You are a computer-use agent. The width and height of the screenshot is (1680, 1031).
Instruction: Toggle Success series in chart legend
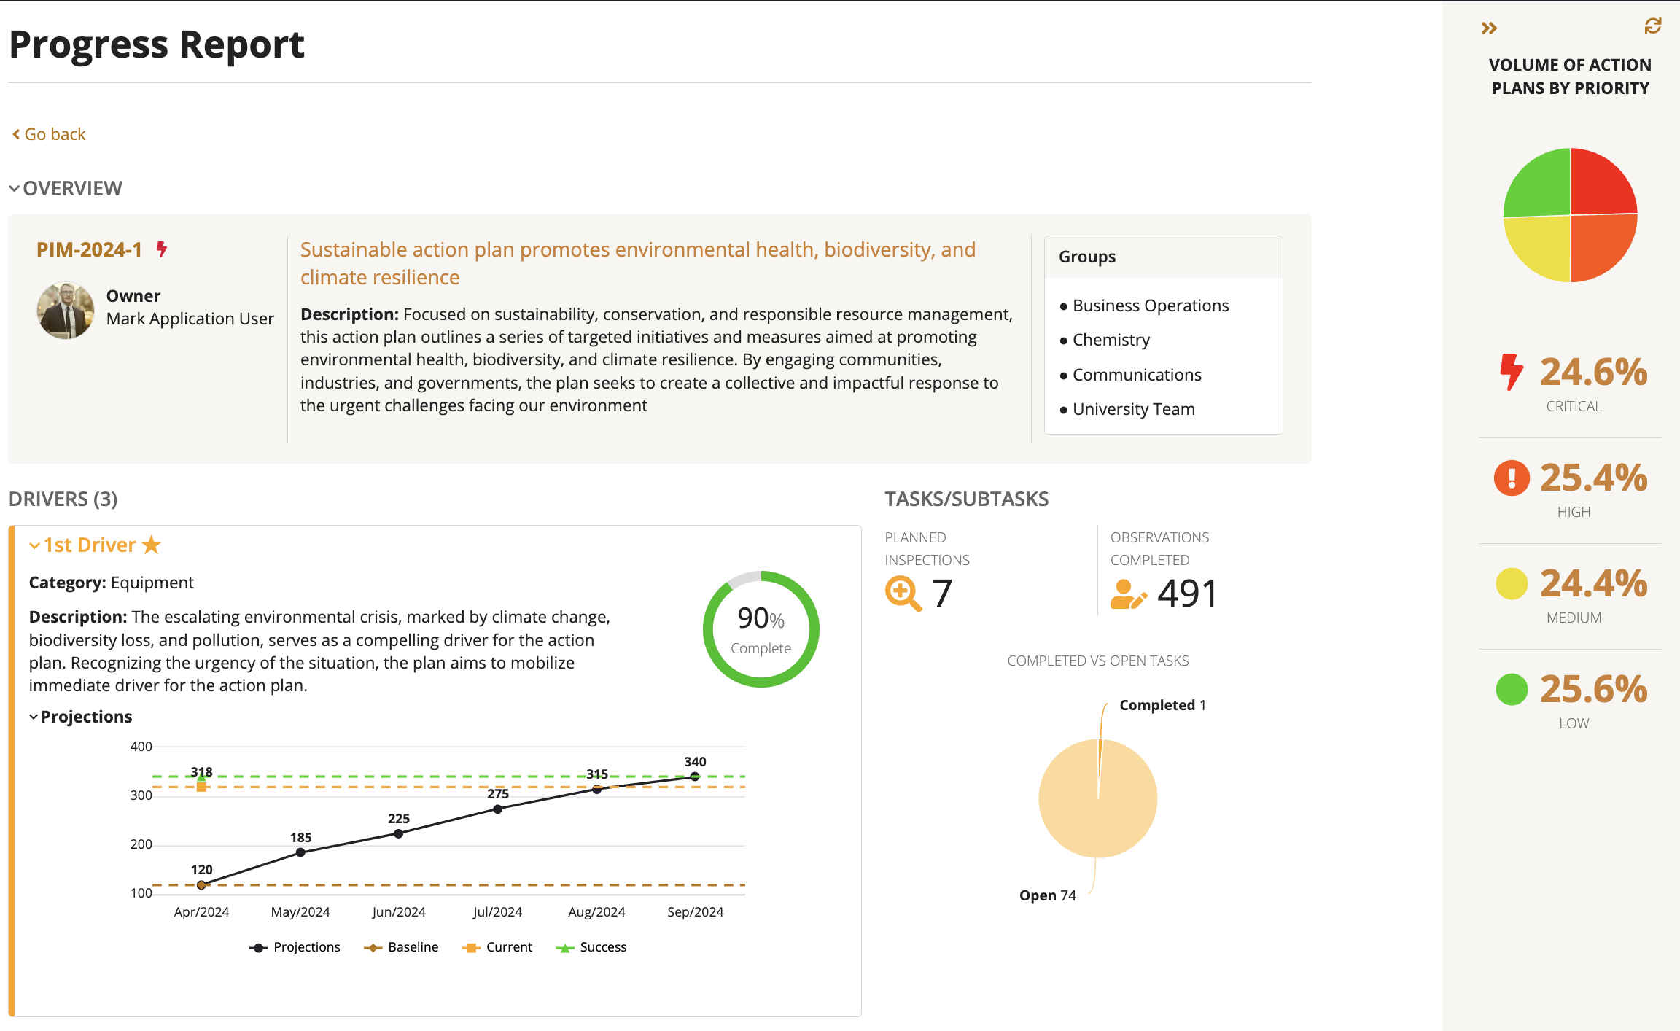click(591, 947)
